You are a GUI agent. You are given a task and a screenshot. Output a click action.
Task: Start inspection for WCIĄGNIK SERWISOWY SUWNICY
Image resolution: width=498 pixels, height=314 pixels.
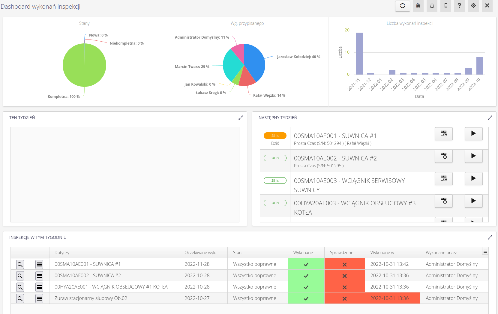473,178
